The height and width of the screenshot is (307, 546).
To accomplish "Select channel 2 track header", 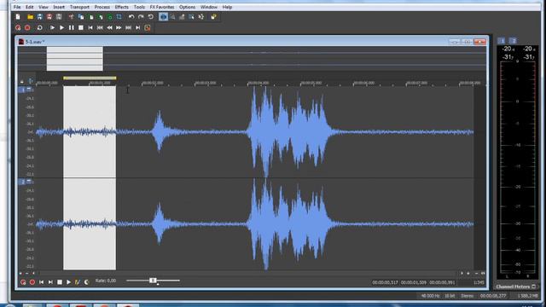I will pos(23,182).
